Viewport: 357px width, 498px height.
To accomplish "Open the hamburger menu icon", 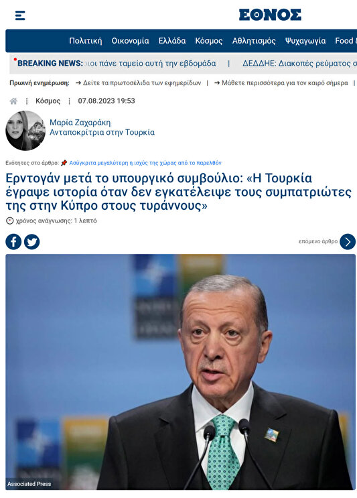I will tap(20, 15).
